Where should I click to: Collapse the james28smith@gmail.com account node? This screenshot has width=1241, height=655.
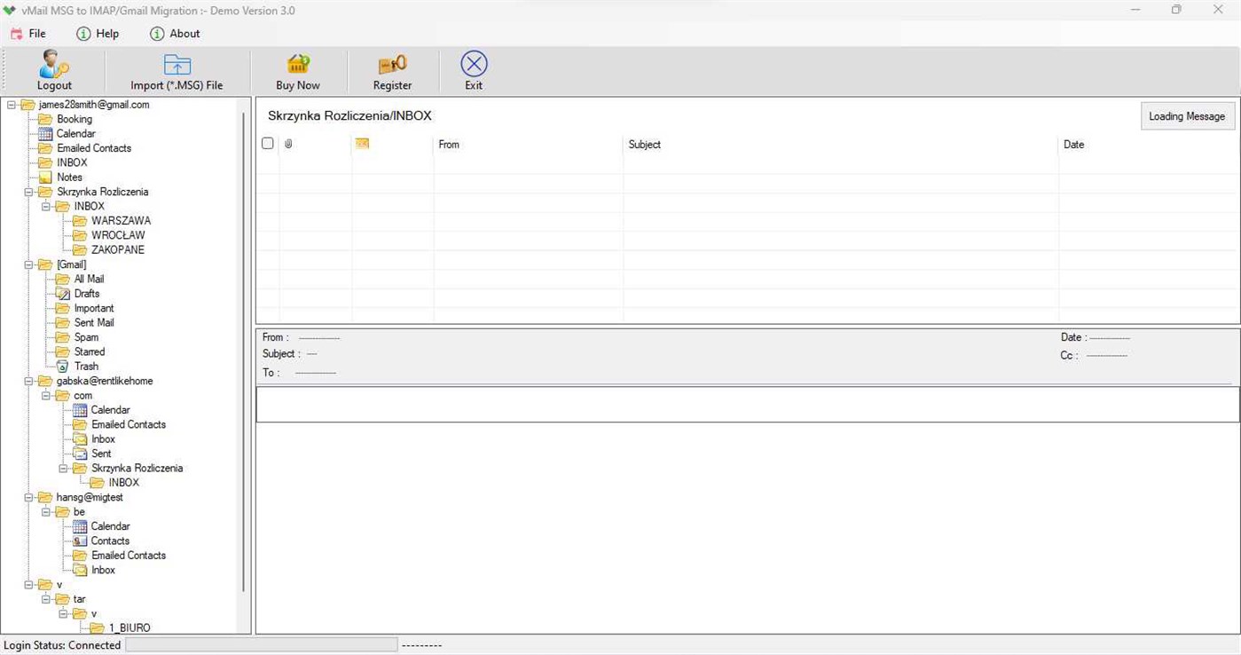click(12, 105)
